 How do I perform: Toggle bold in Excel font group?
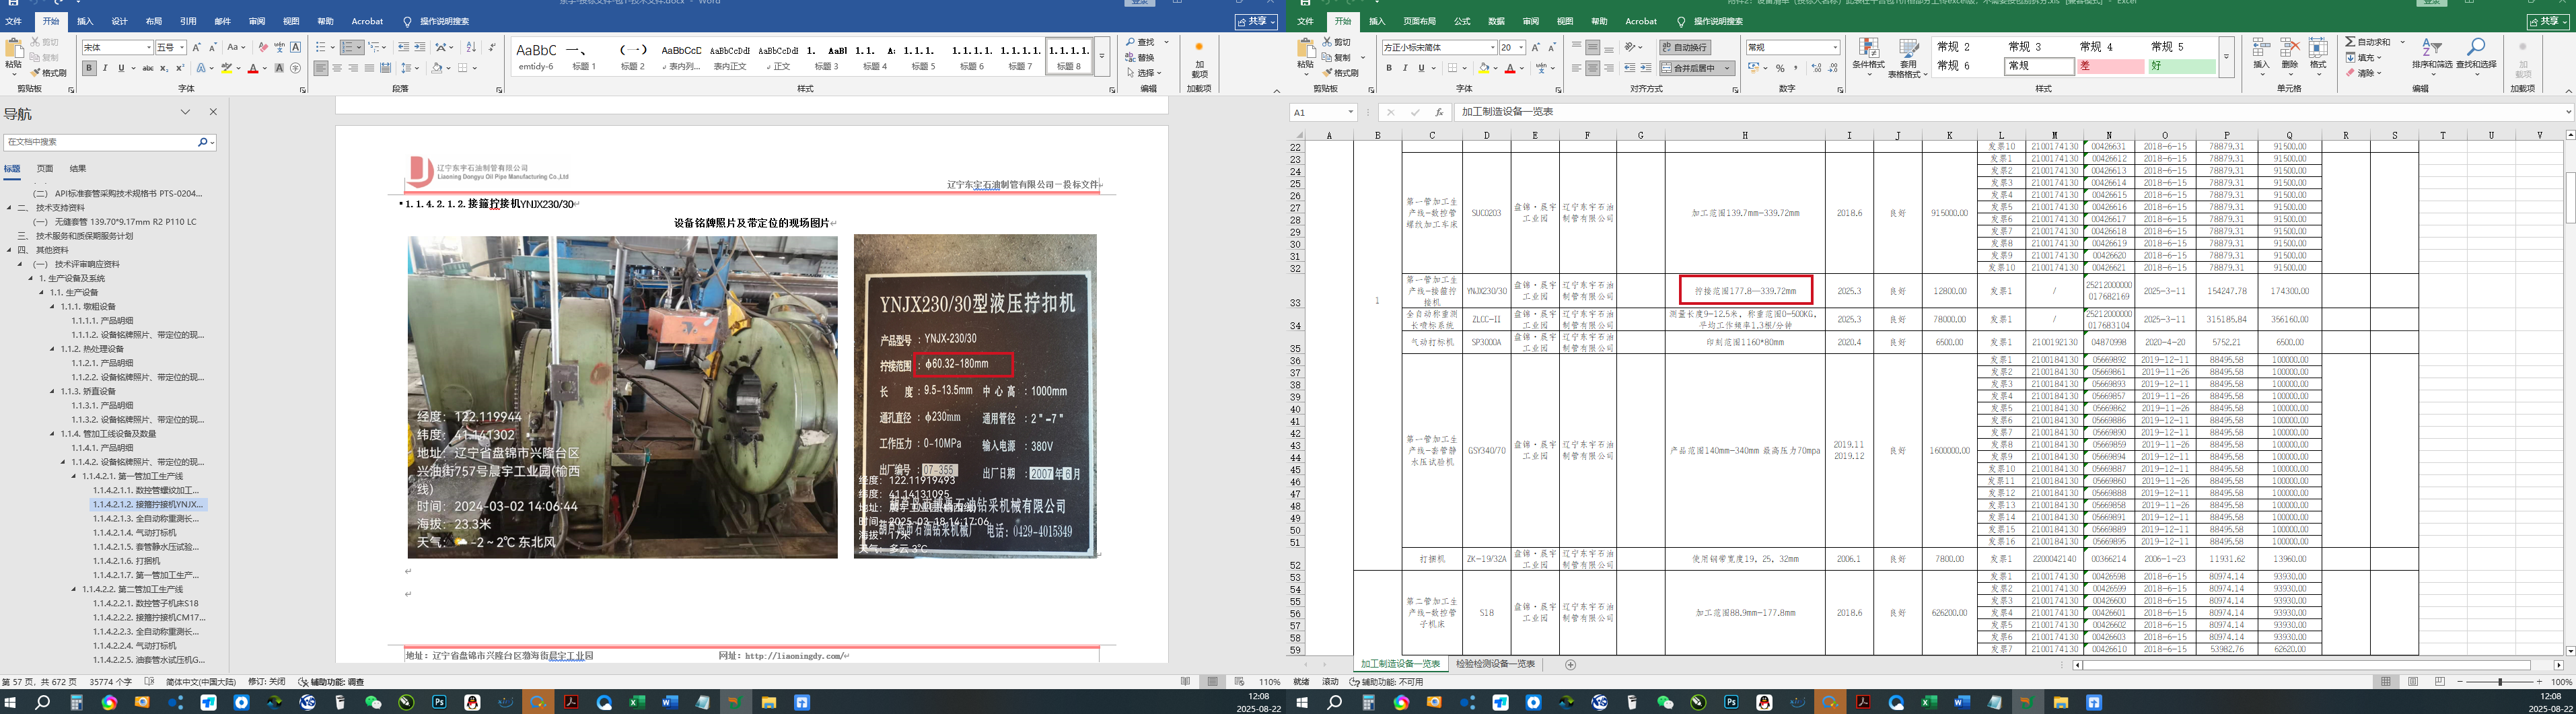[1389, 68]
